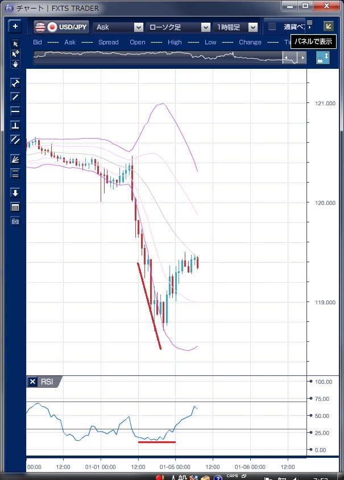Toggle the chart lock scroll button
This screenshot has height=480, width=344.
[322, 58]
